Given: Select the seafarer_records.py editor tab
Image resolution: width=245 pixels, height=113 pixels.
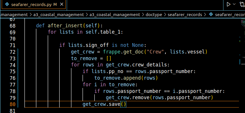Looking at the screenshot, I should [34, 5].
